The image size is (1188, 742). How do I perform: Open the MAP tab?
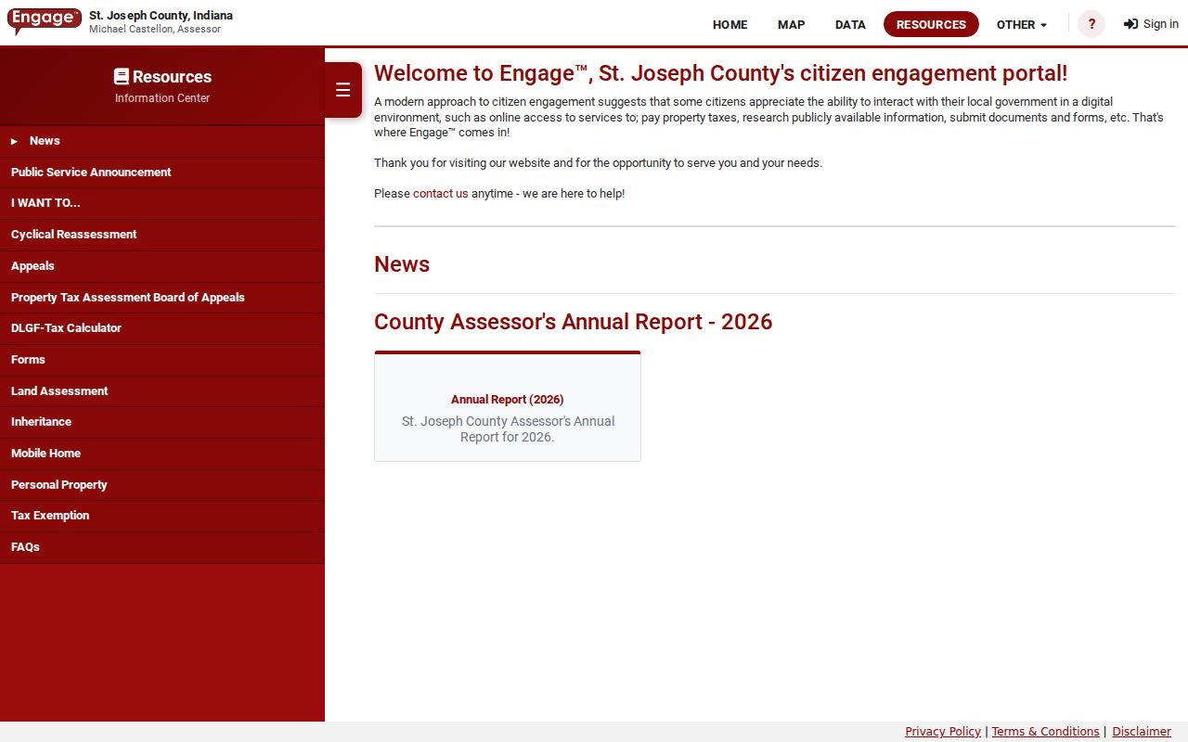point(791,24)
